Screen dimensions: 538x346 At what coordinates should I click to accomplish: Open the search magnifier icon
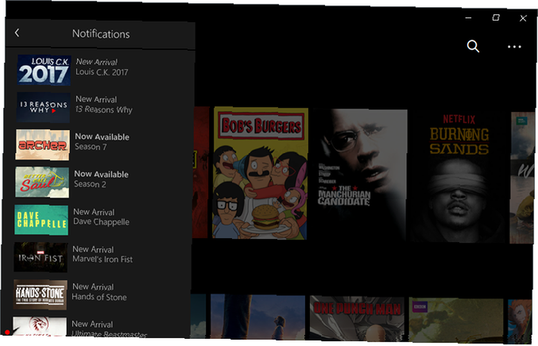coord(473,46)
